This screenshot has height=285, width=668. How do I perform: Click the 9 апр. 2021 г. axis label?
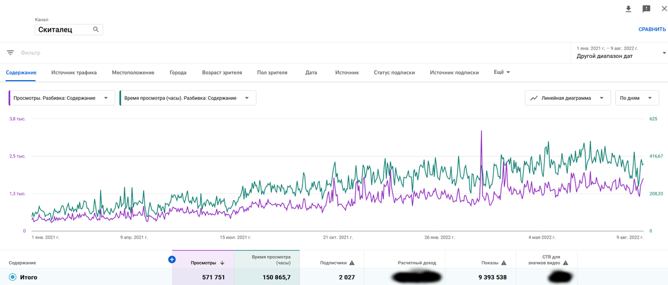pos(134,237)
